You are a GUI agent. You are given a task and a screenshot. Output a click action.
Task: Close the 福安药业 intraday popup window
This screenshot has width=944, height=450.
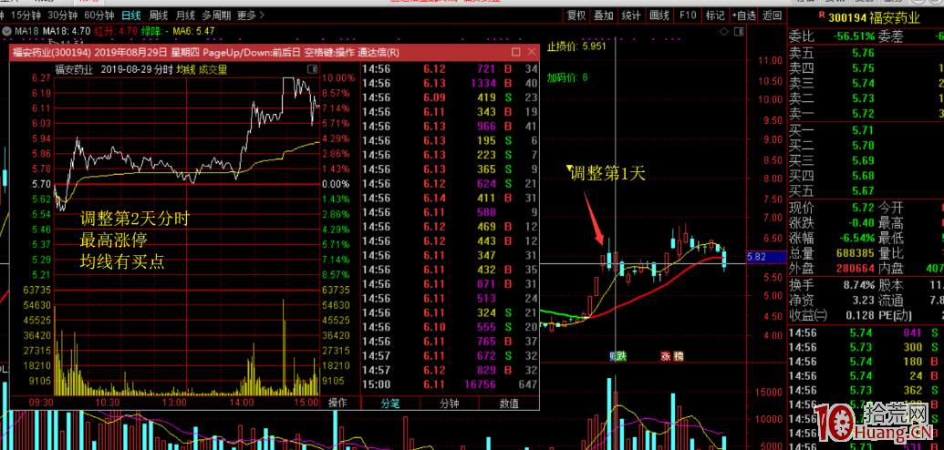[x=531, y=52]
